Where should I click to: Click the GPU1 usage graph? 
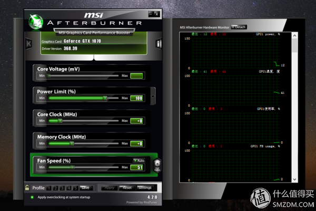[x=236, y=127]
